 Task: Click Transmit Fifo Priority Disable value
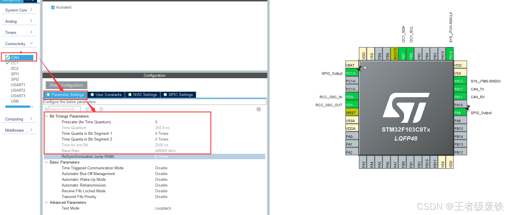pyautogui.click(x=161, y=197)
